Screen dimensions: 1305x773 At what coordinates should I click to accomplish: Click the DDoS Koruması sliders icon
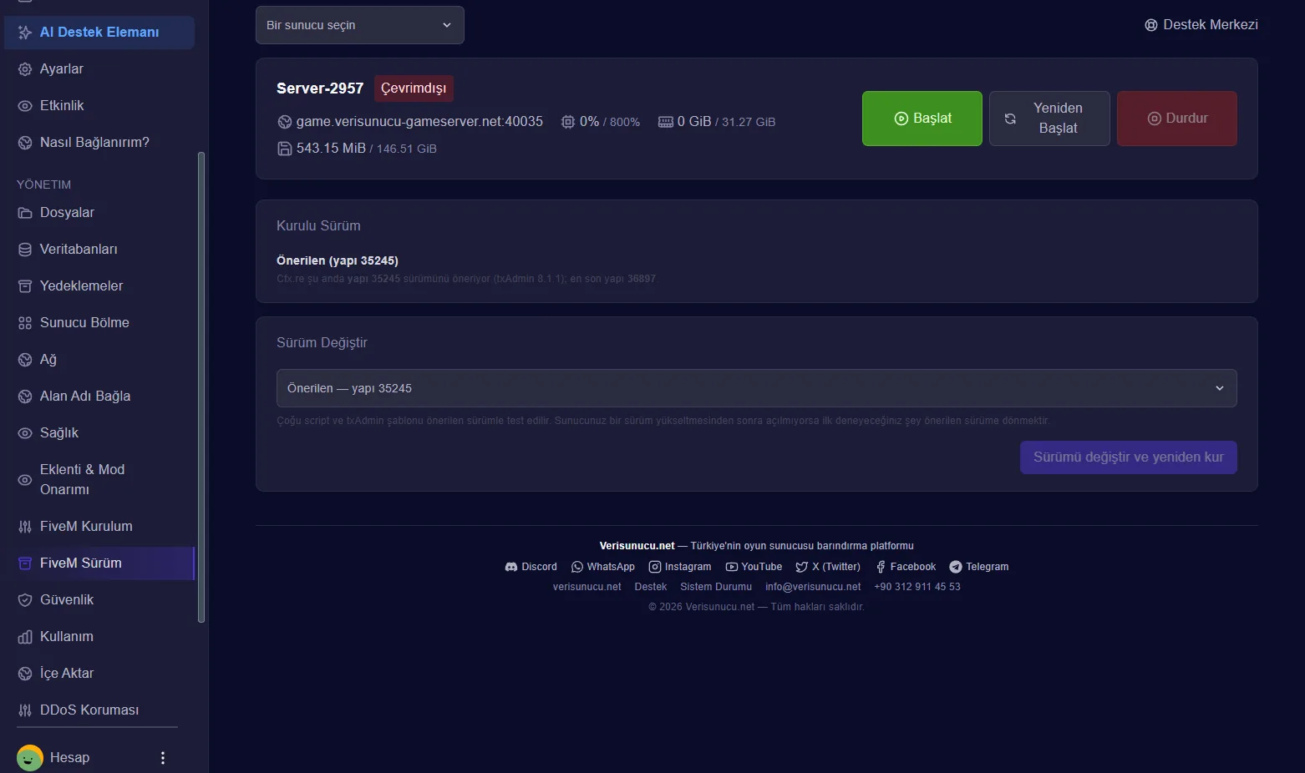pos(25,710)
